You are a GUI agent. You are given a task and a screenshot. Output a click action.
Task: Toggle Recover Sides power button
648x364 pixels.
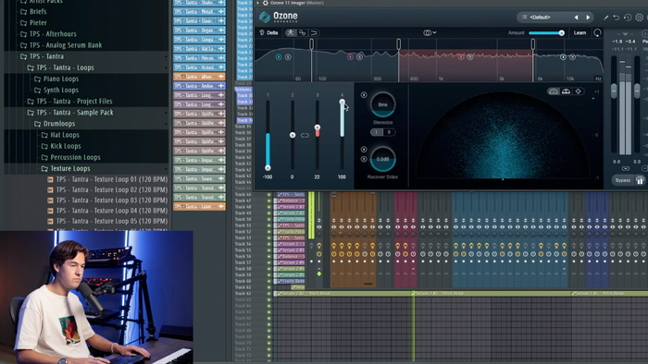click(x=364, y=150)
